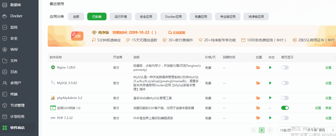Viewport: 336px width, 136px height.
Task: Click the MySQL running status play icon
Action: [x=270, y=83]
